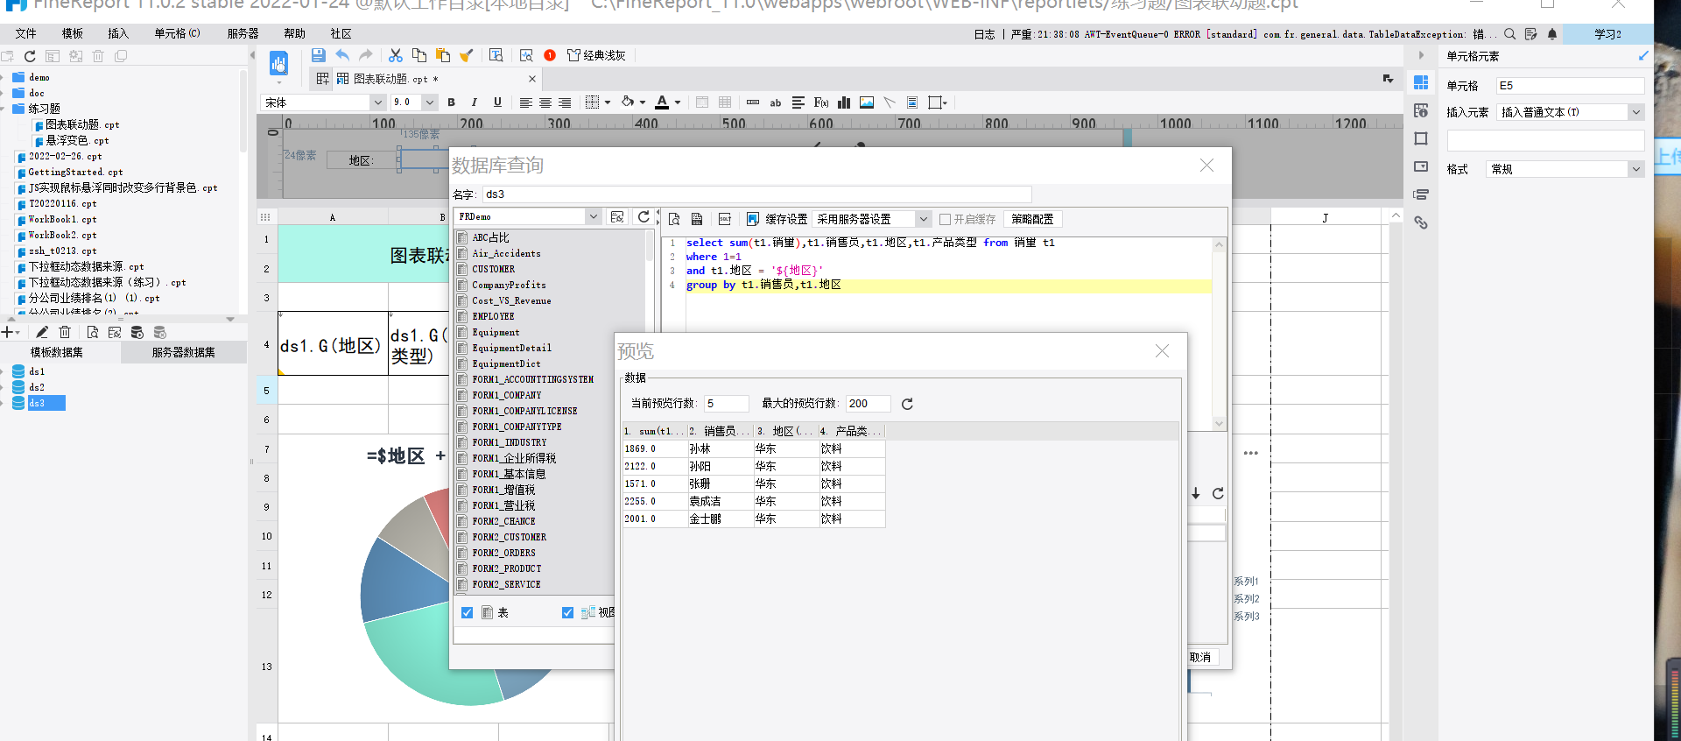Image resolution: width=1681 pixels, height=741 pixels.
Task: Open the add dataset plus dropdown
Action: [x=11, y=332]
